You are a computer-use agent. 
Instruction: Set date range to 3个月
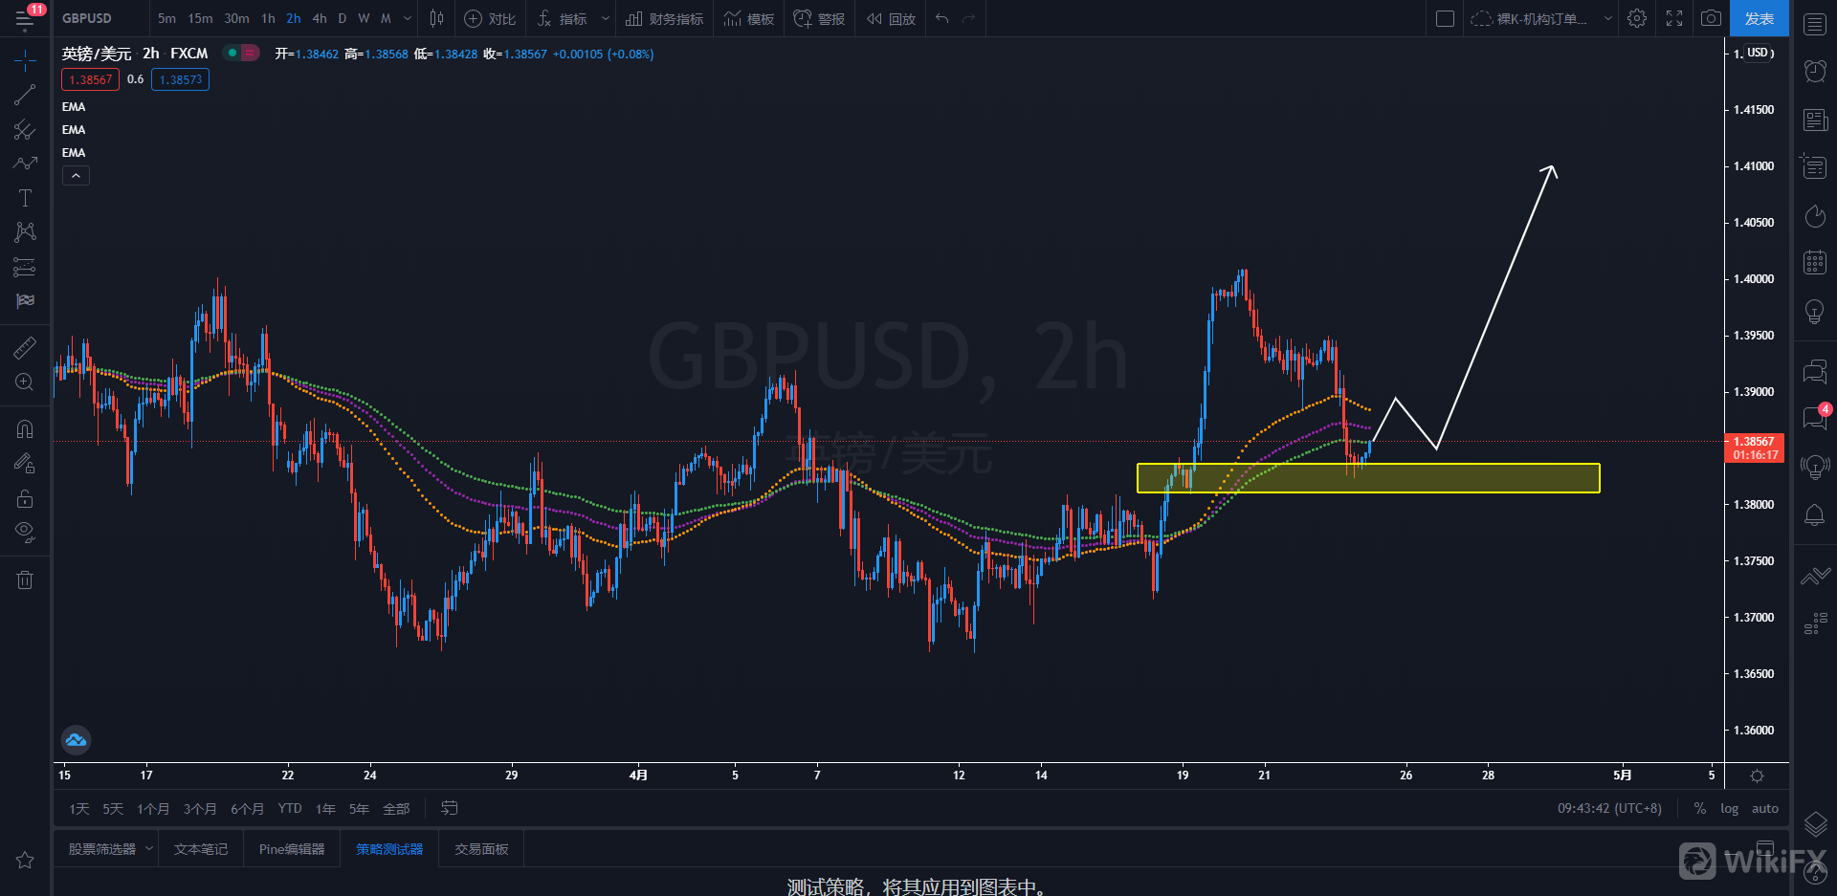coord(200,809)
